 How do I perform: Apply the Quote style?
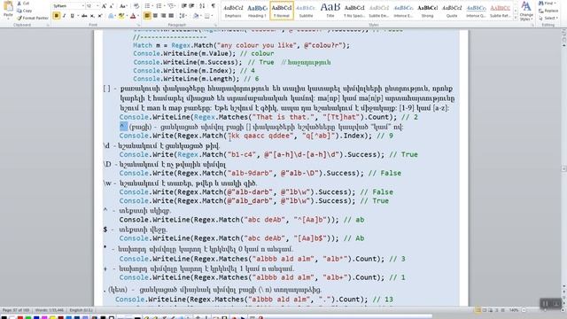(452, 11)
